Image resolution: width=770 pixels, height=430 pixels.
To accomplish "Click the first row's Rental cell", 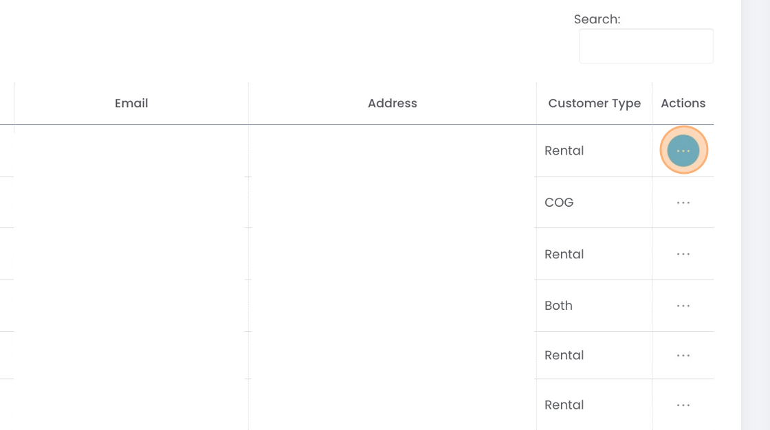I will (564, 150).
